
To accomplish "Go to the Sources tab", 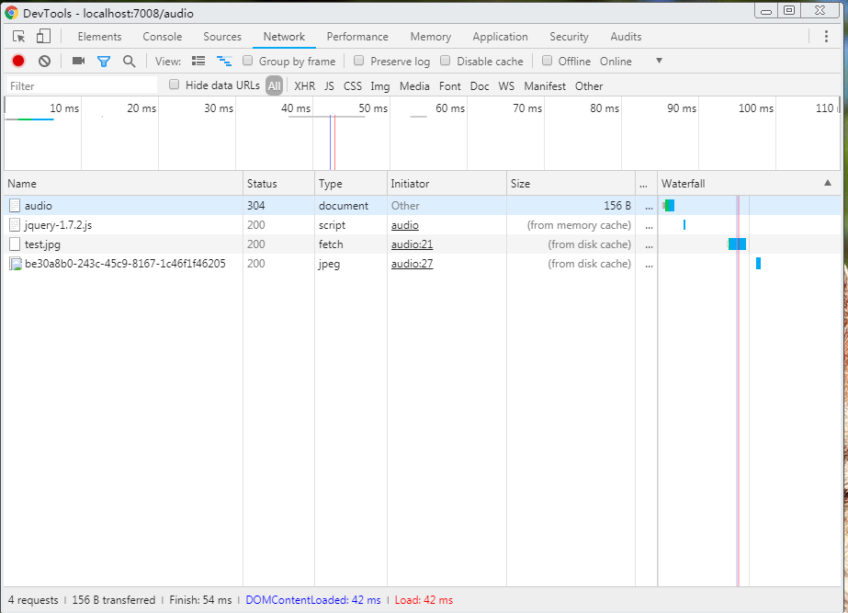I will coord(222,36).
